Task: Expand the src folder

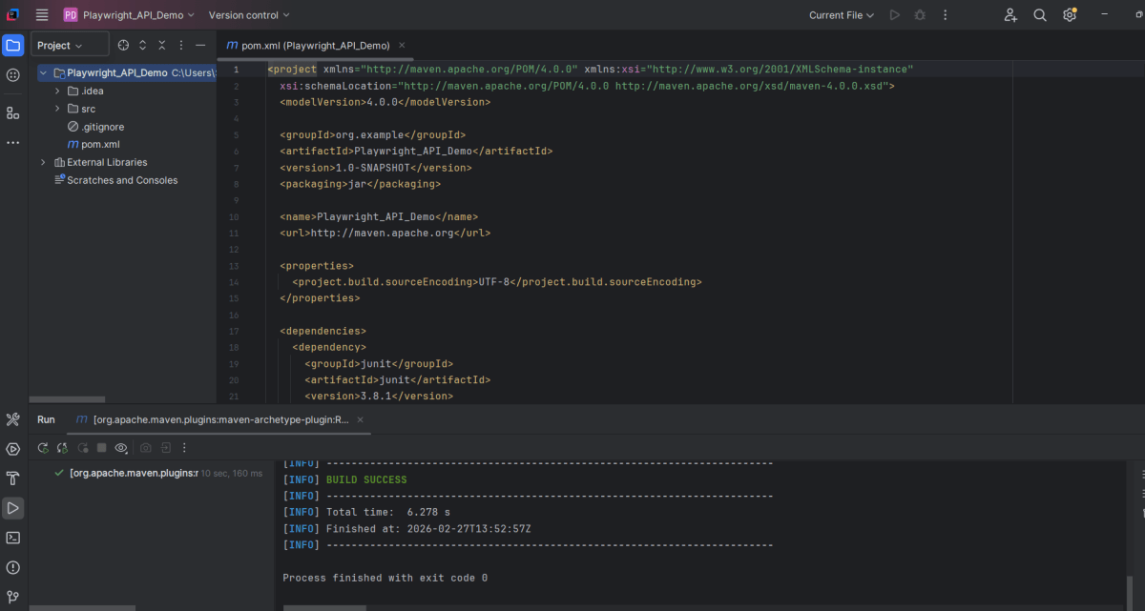Action: pyautogui.click(x=57, y=109)
